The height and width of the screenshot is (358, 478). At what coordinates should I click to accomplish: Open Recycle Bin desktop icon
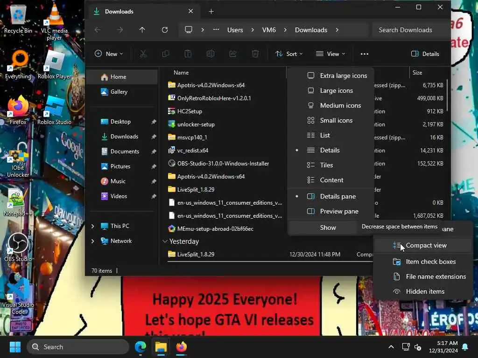coord(18,18)
